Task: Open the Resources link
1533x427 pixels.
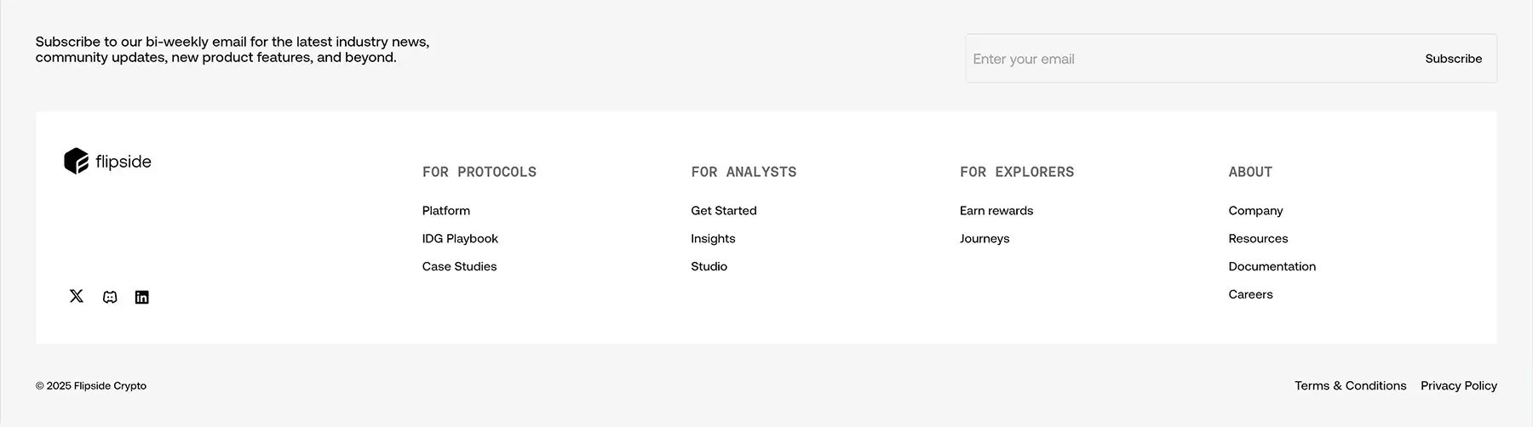Action: click(x=1258, y=238)
